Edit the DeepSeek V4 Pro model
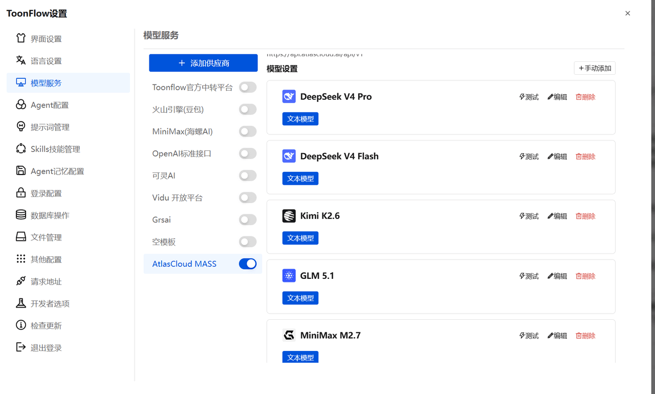Screen dimensions: 655x394 [557, 97]
